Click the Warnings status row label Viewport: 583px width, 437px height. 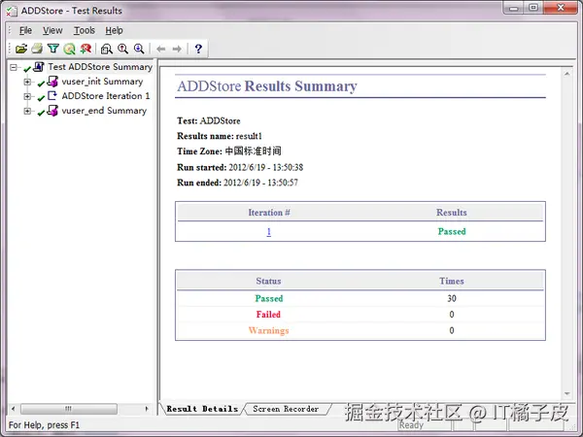pyautogui.click(x=268, y=330)
